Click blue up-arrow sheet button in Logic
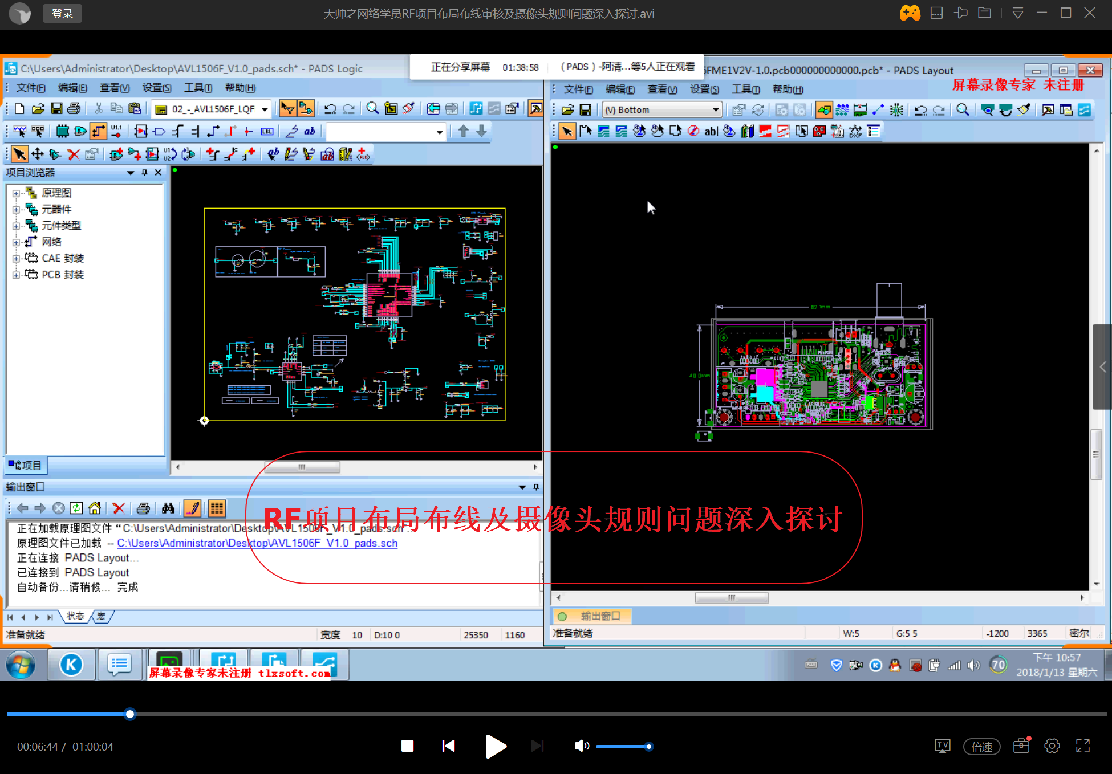The image size is (1112, 774). click(x=463, y=132)
